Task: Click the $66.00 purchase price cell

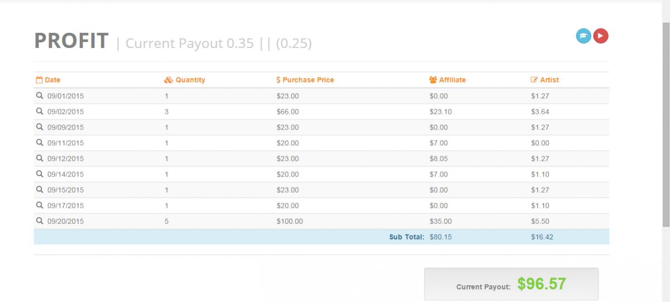Action: 288,112
